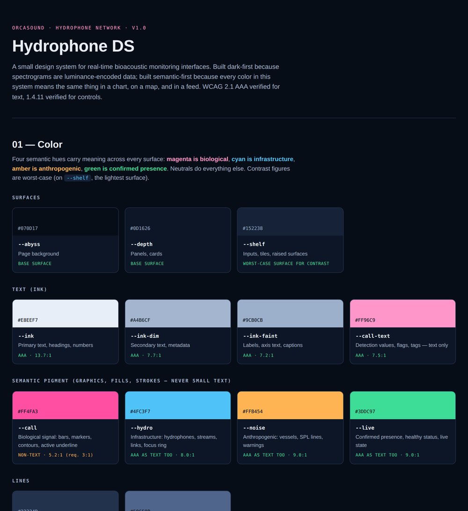Click the '--hydro' token name
Image resolution: width=468 pixels, height=511 pixels.
pos(141,428)
